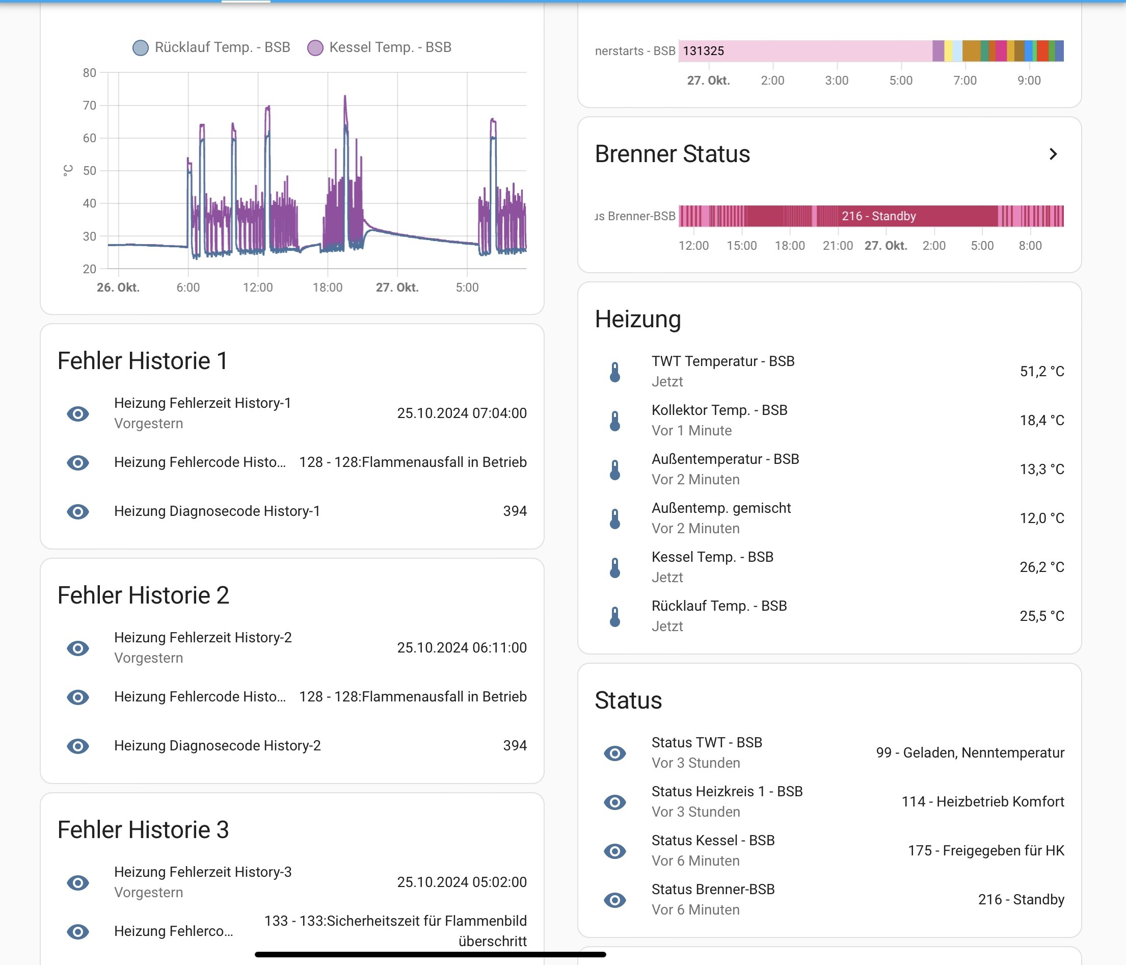This screenshot has width=1126, height=965.
Task: Open the Status Heizkreis 1 - BSB entity name
Action: [727, 792]
